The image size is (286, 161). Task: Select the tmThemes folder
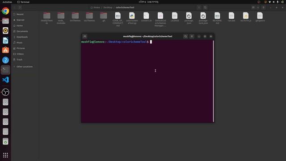coord(75,17)
